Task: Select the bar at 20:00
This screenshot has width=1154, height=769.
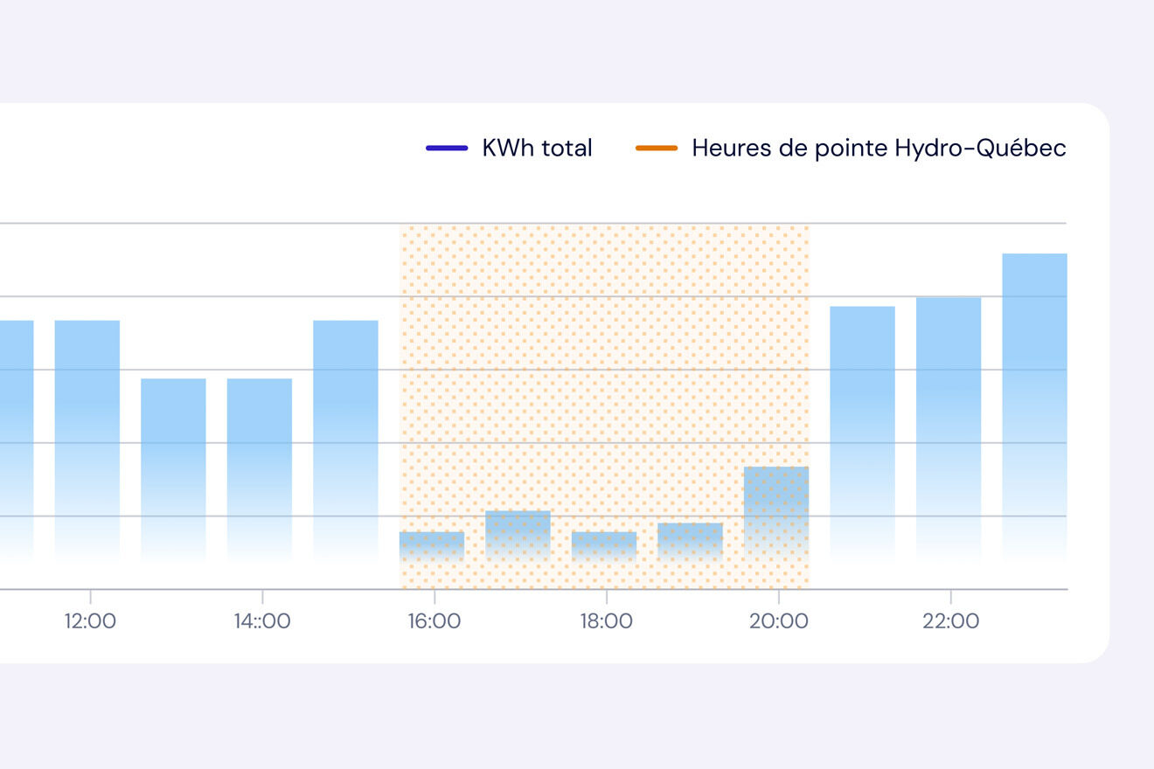Action: click(x=776, y=513)
